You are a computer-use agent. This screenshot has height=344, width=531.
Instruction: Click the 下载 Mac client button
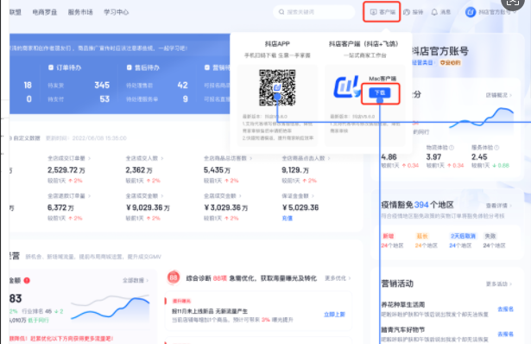380,92
